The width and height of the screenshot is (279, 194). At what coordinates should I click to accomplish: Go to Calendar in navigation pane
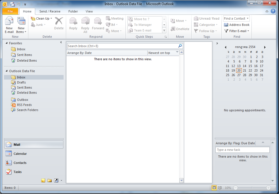point(20,154)
